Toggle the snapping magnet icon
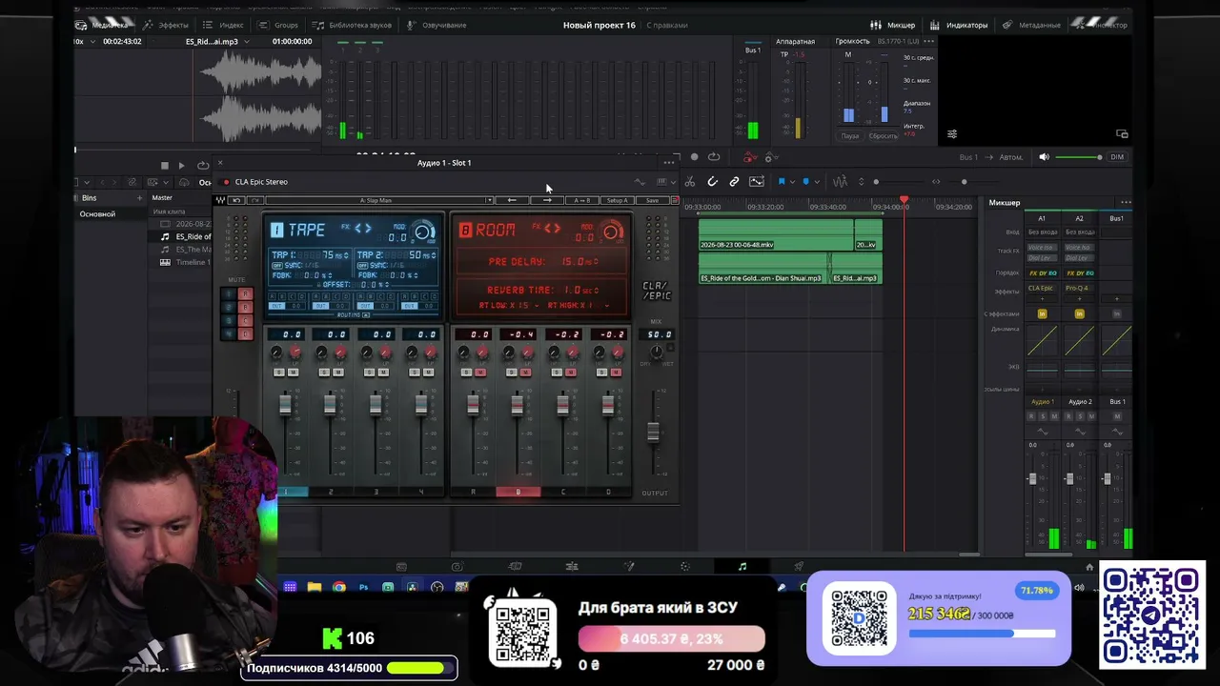 713,182
